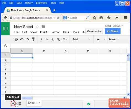131x109 pixels.
Task: Click the search magnifier icon
Action: point(87,18)
